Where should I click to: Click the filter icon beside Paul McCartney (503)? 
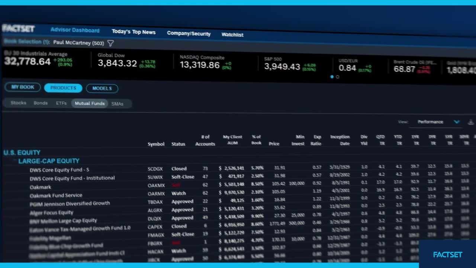coord(110,44)
